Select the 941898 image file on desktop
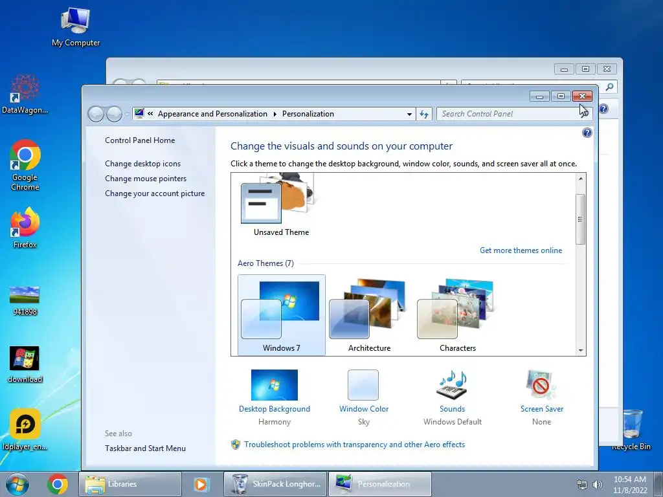The image size is (663, 497). point(25,301)
